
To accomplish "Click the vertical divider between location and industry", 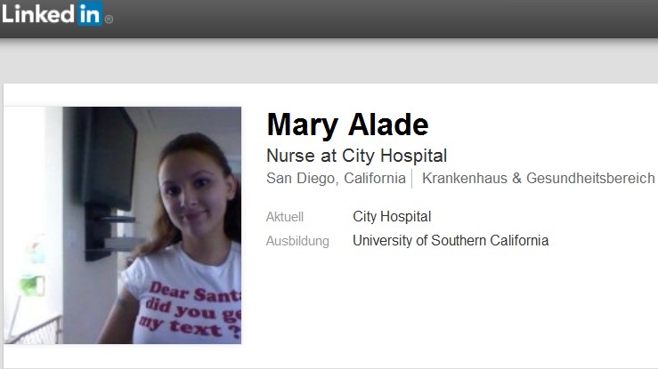I will (412, 179).
